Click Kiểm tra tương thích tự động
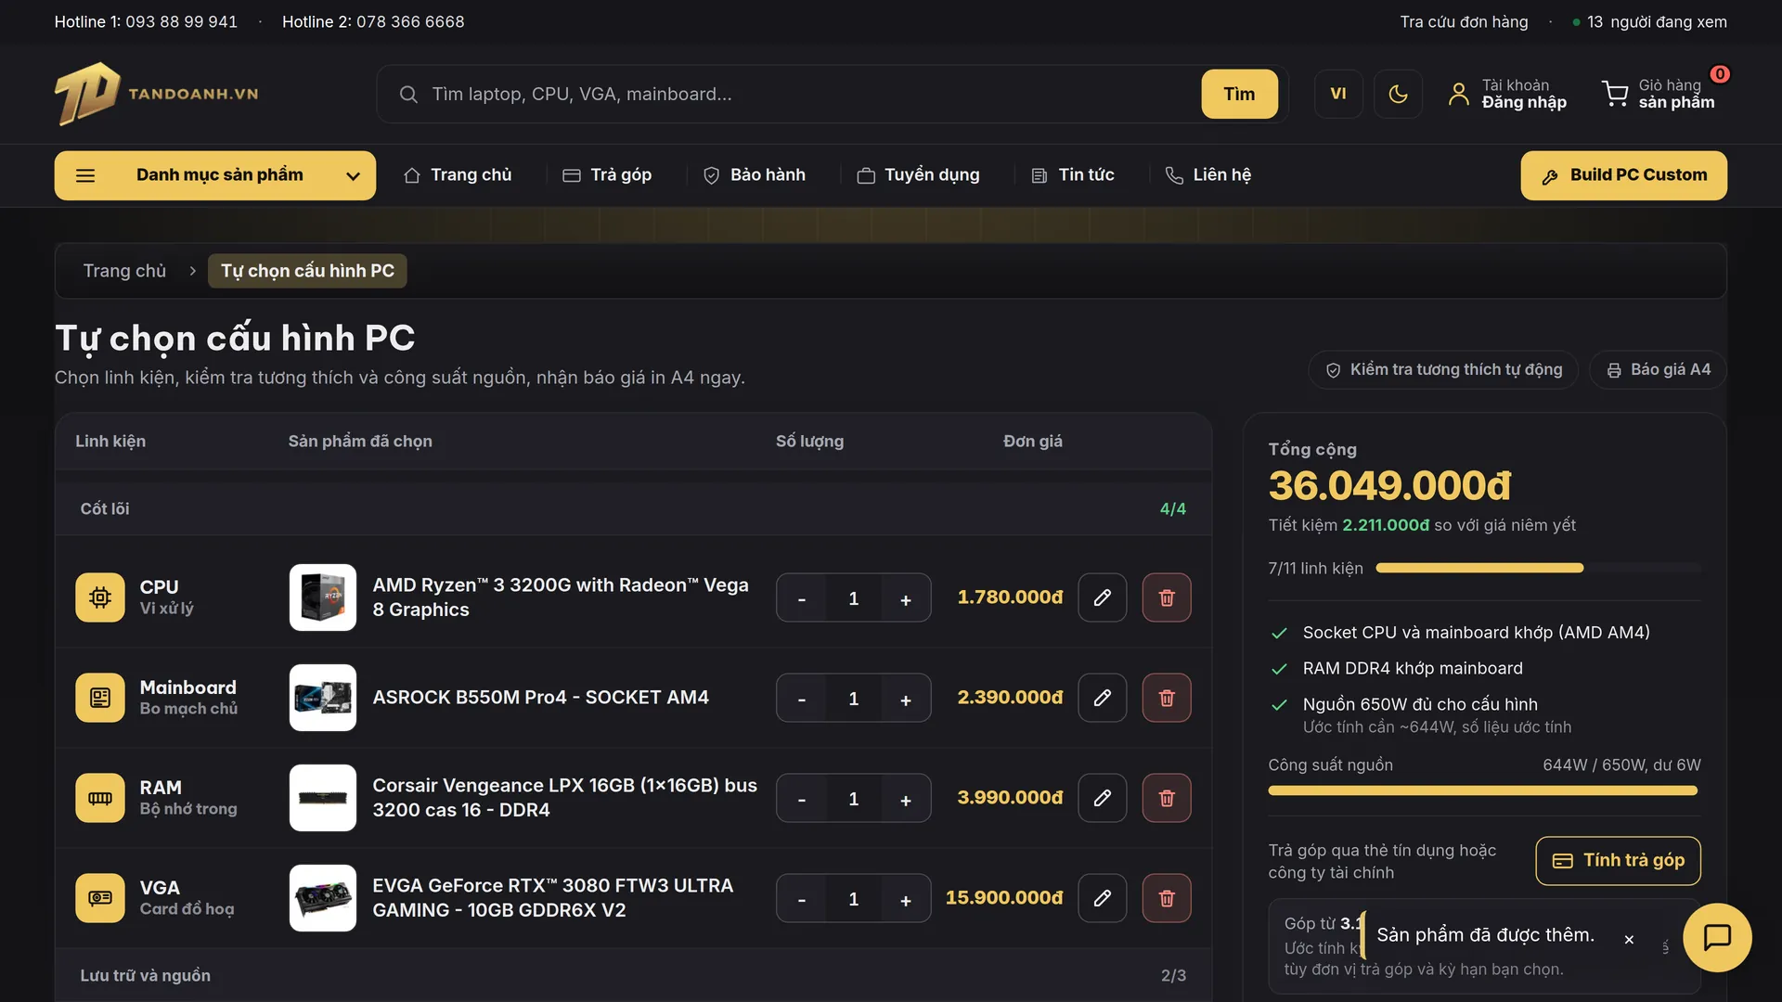This screenshot has width=1782, height=1002. click(x=1443, y=370)
